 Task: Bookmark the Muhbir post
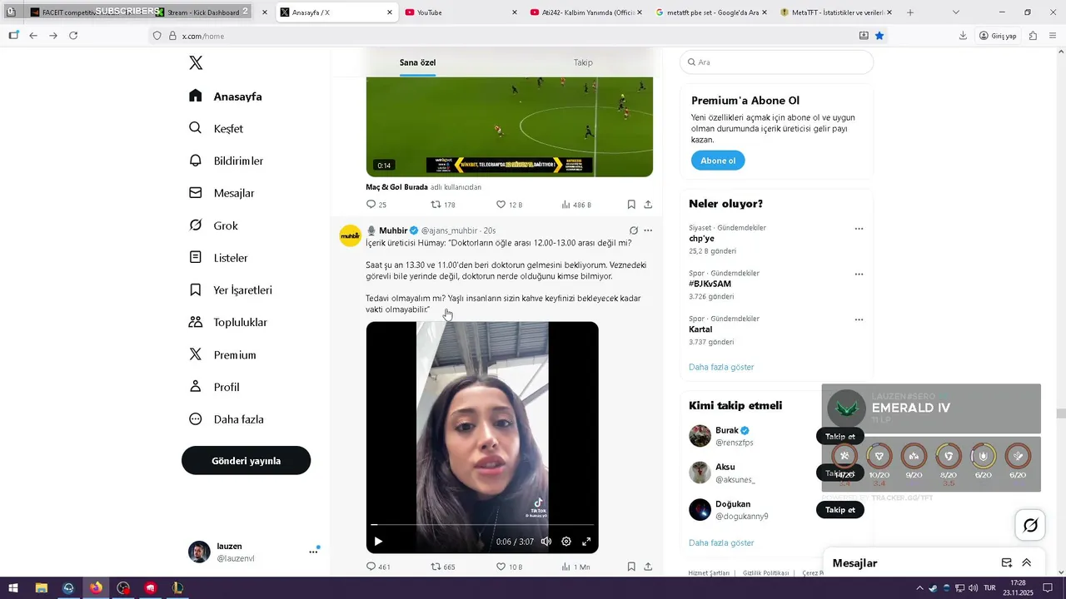(x=631, y=567)
